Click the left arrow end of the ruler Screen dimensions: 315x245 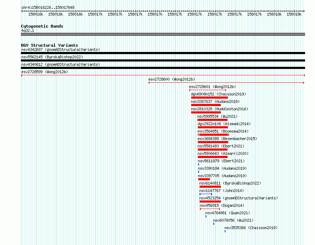22,11
